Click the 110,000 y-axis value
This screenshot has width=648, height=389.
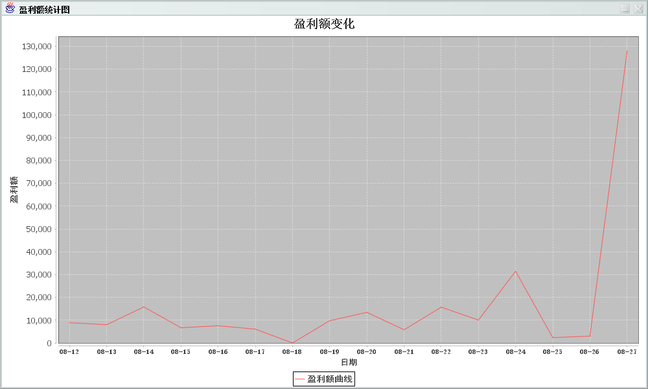37,92
